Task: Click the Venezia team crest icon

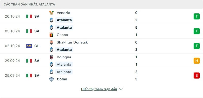Action: click(x=52, y=13)
